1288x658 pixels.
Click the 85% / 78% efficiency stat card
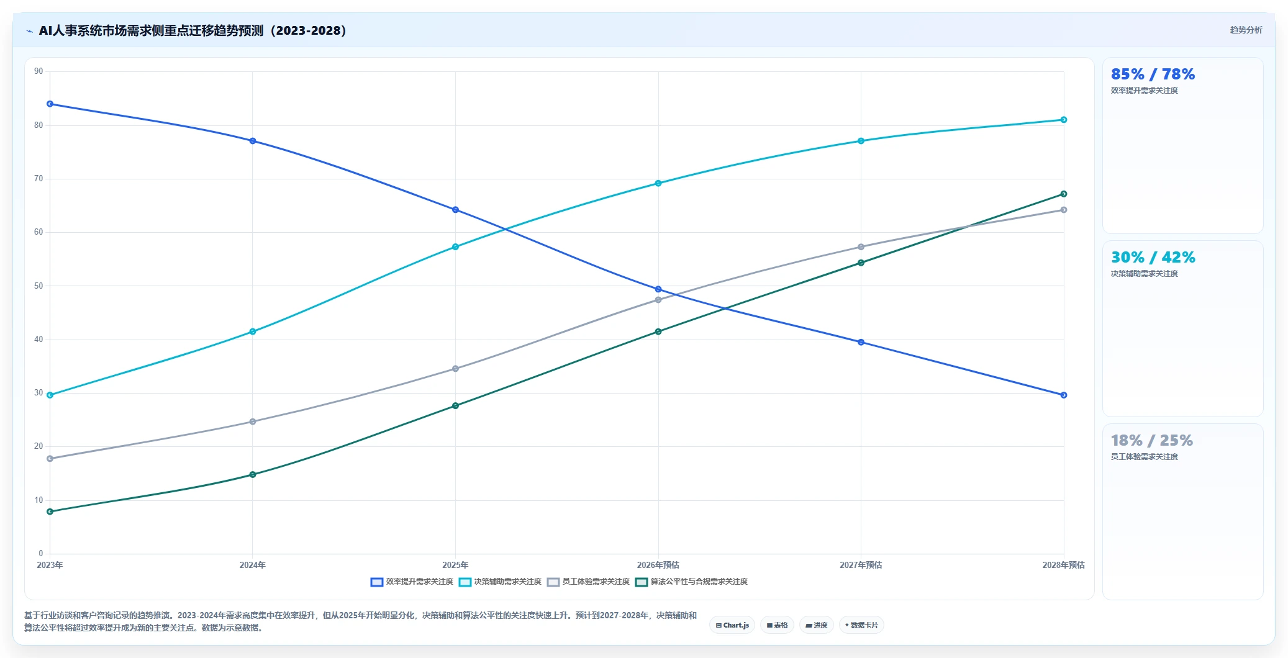click(1182, 145)
